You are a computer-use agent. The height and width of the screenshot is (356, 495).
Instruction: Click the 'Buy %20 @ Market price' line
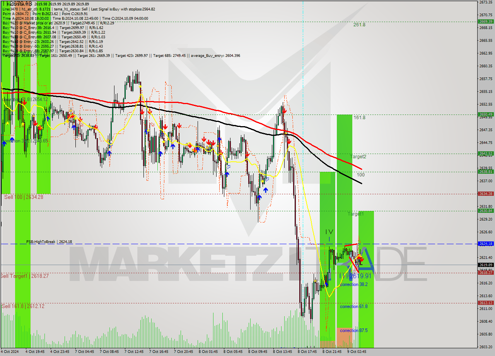click(58, 23)
